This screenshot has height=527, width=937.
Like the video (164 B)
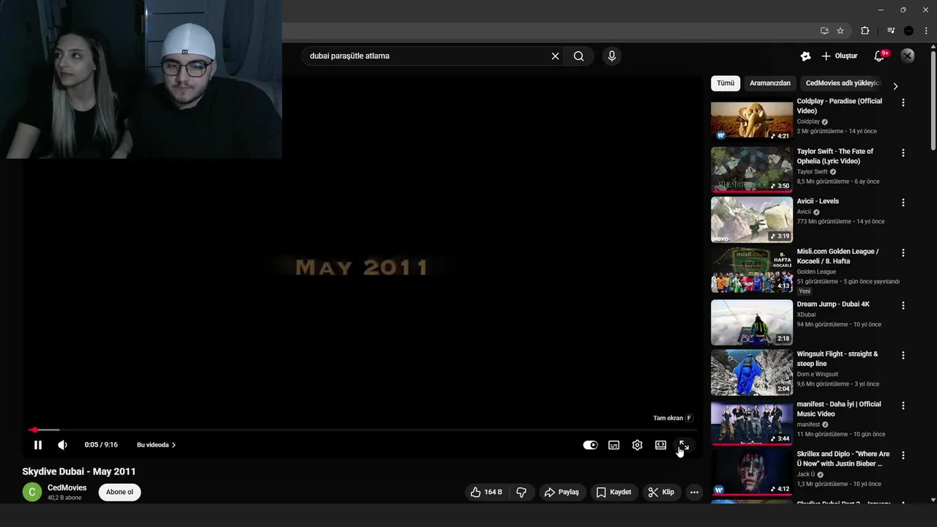pos(487,492)
